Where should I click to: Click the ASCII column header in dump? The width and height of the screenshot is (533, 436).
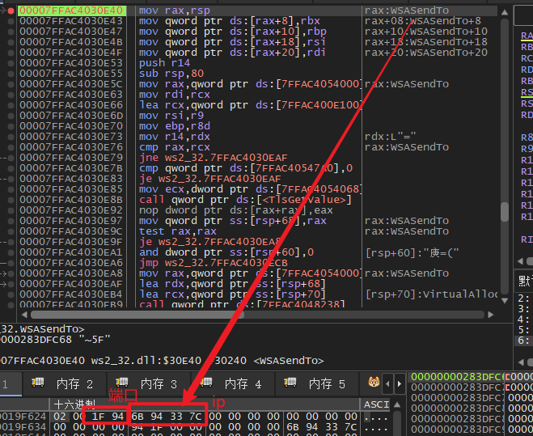[x=376, y=404]
